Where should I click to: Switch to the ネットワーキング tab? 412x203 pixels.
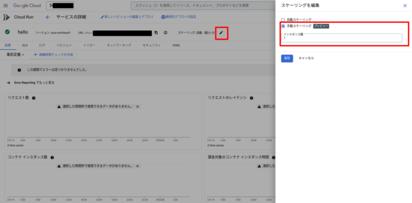click(119, 45)
